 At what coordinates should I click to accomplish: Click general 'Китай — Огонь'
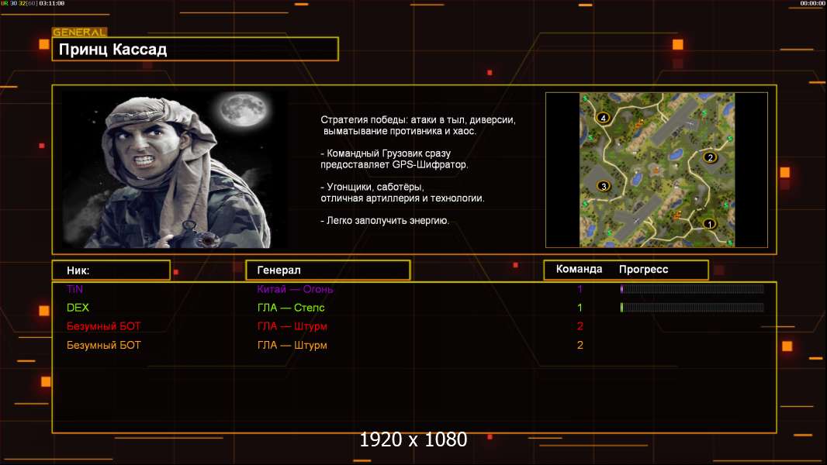pyautogui.click(x=295, y=289)
